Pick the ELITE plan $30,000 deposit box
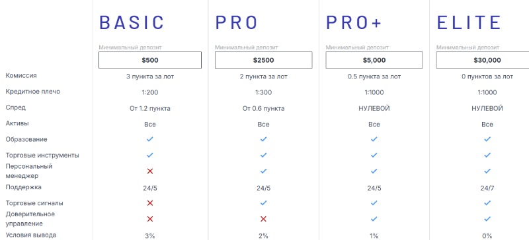Image resolution: width=529 pixels, height=240 pixels. pos(483,60)
